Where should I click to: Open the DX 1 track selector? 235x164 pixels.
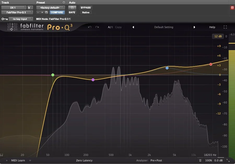tap(14, 8)
